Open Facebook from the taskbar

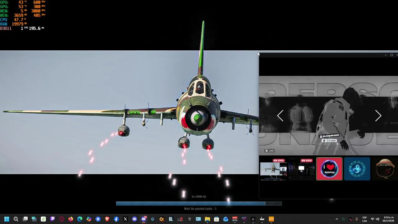pyautogui.click(x=116, y=219)
